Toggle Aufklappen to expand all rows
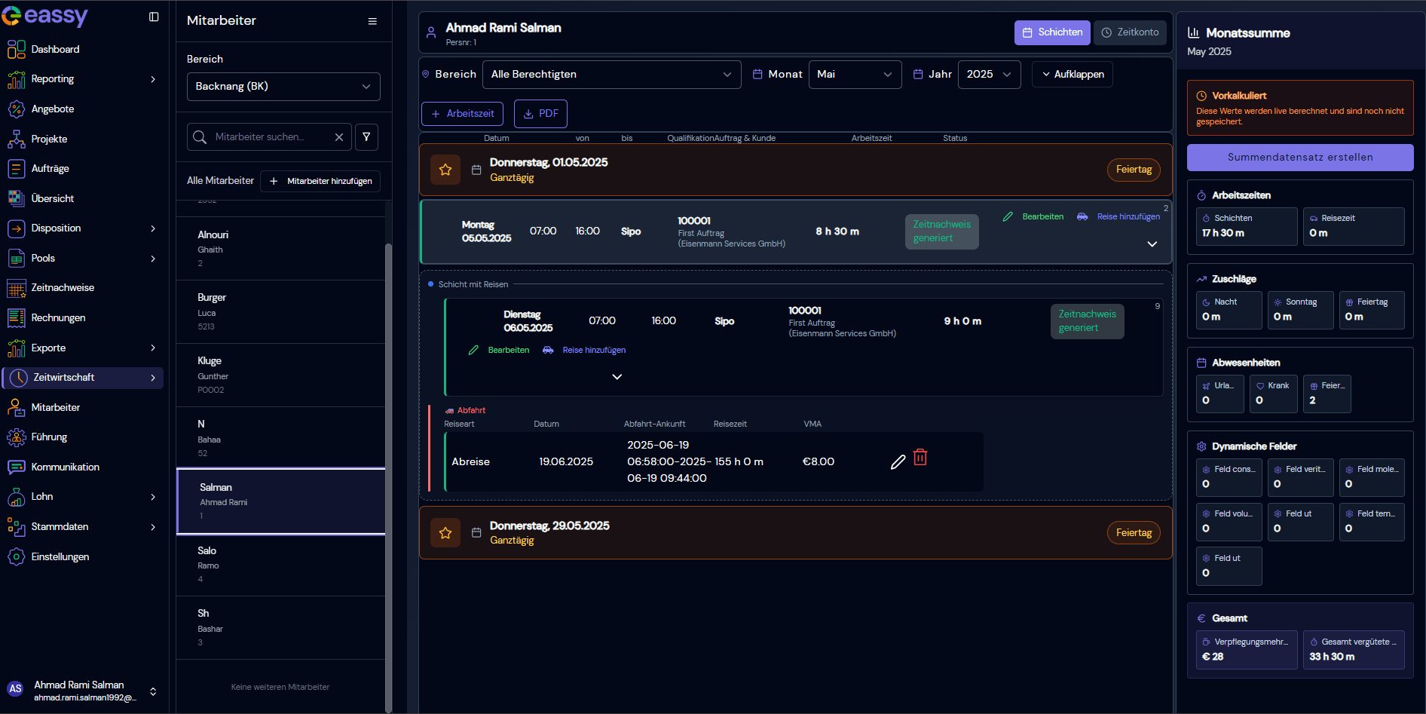The width and height of the screenshot is (1426, 714). pyautogui.click(x=1072, y=74)
